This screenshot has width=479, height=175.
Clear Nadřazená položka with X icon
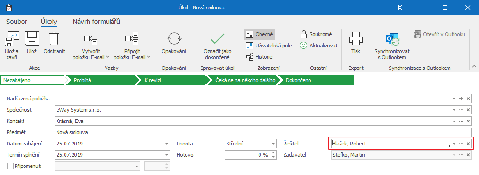468,99
